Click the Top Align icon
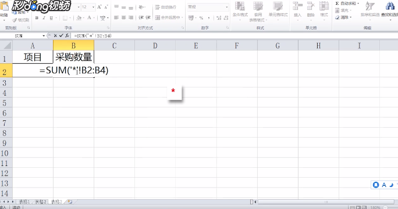The width and height of the screenshot is (398, 209). pyautogui.click(x=116, y=7)
